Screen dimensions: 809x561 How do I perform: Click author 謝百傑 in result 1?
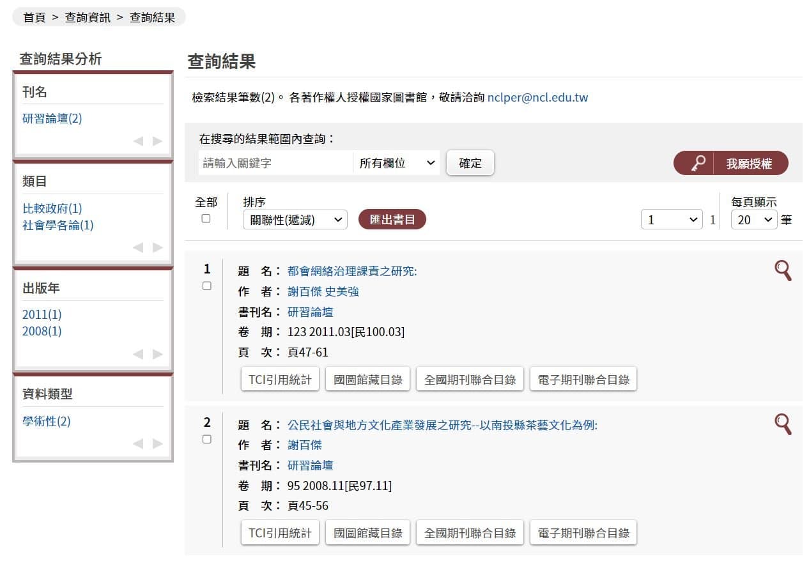305,291
